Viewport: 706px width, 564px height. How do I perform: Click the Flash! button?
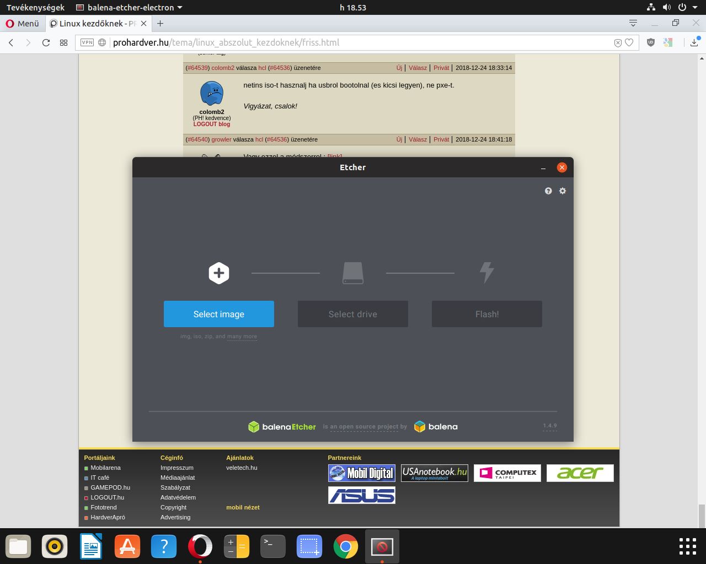(x=487, y=314)
